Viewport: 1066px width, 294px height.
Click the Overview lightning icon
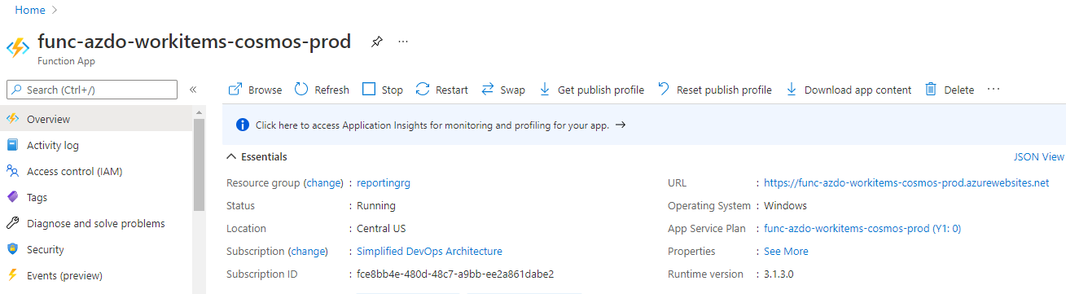[x=12, y=119]
